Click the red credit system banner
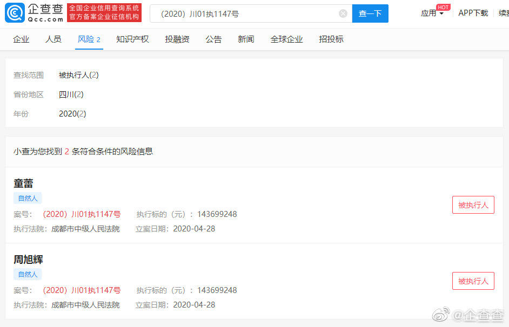 point(104,13)
